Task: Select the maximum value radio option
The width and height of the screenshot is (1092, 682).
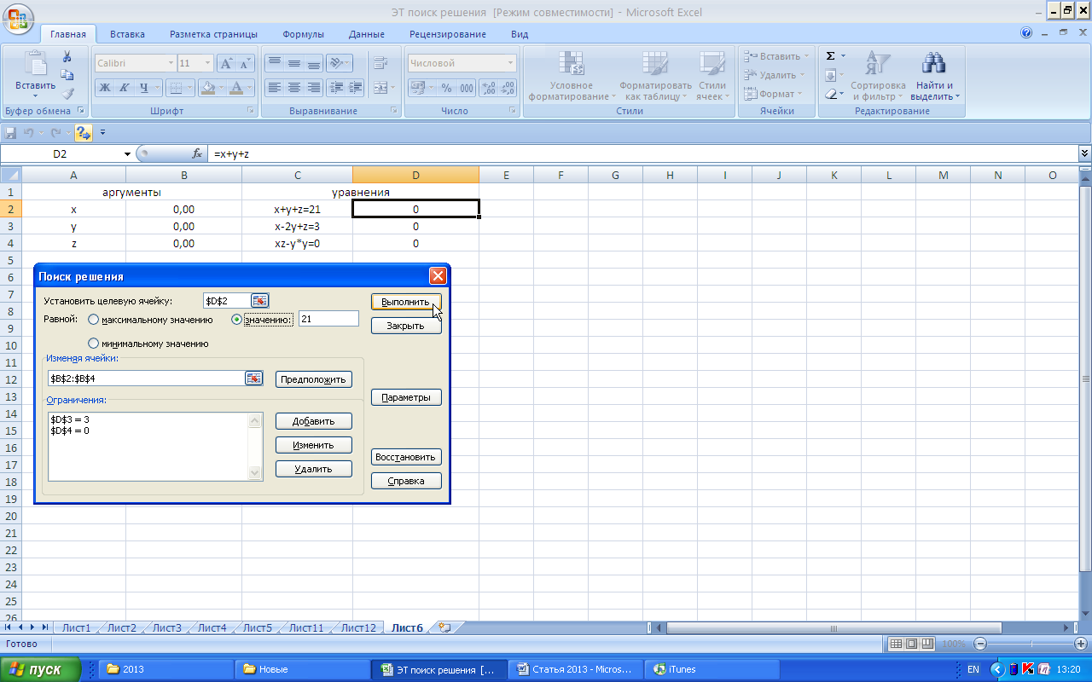Action: click(94, 320)
